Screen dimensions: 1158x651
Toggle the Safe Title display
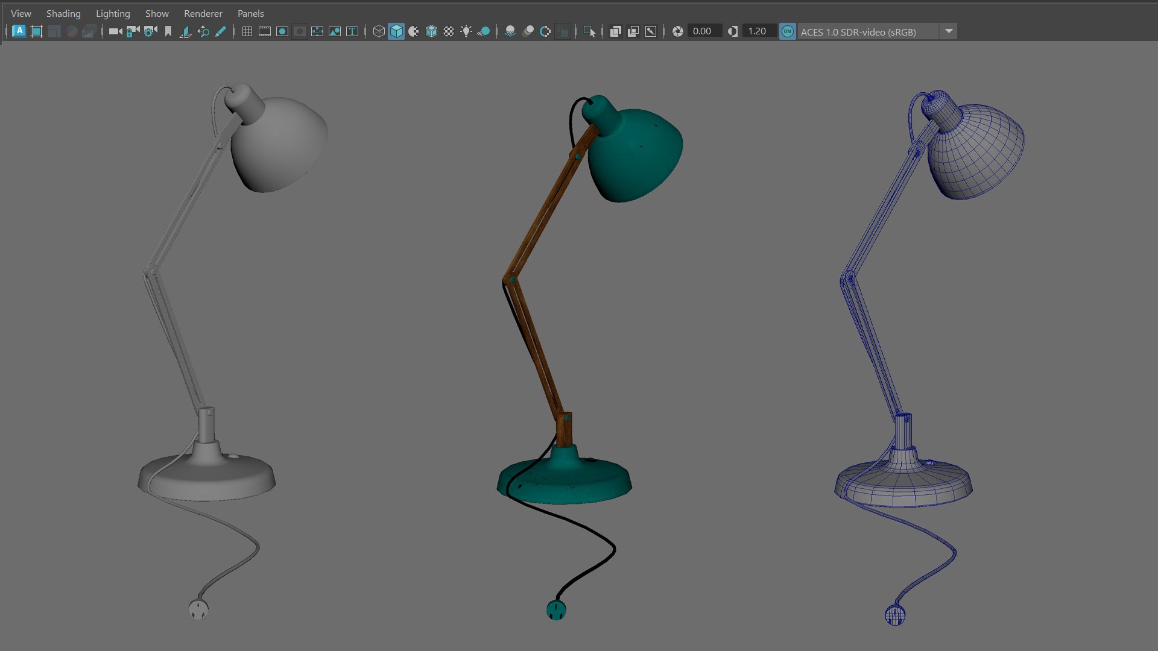[x=352, y=31]
